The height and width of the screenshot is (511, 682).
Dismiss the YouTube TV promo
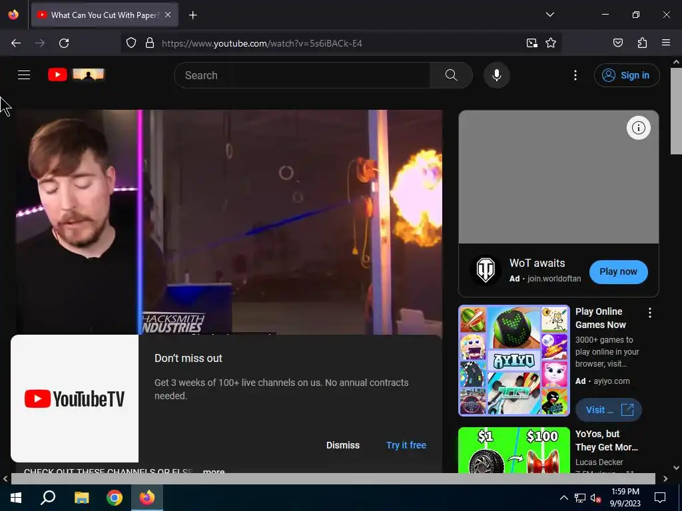tap(343, 445)
